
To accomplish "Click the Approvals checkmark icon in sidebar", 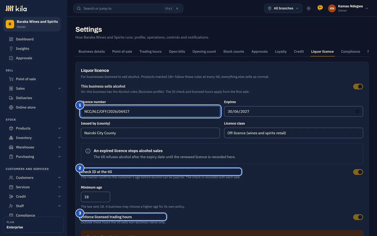I will 11,58.
